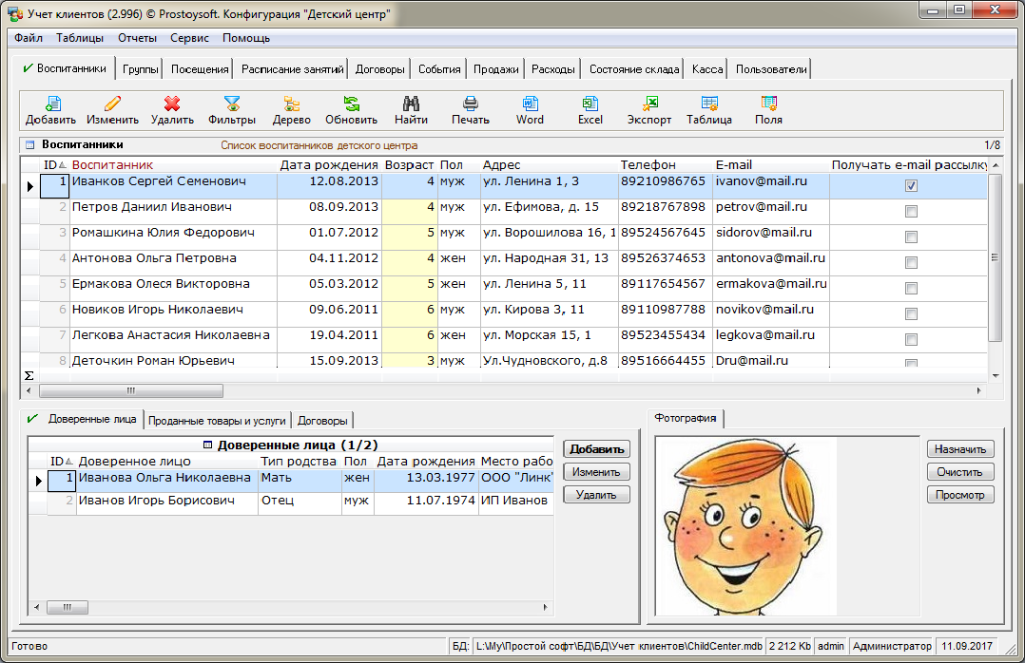Click the child's photo thumbnail
1025x663 pixels.
tap(746, 525)
